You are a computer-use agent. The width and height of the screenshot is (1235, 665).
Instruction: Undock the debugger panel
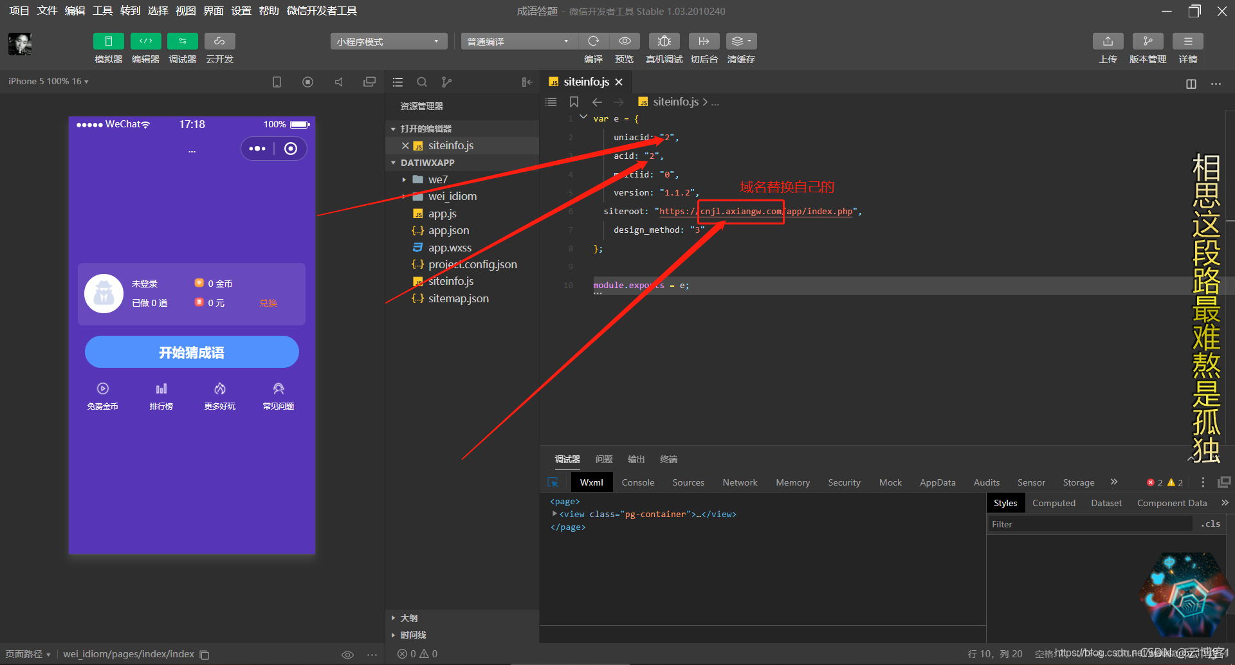pyautogui.click(x=1224, y=482)
